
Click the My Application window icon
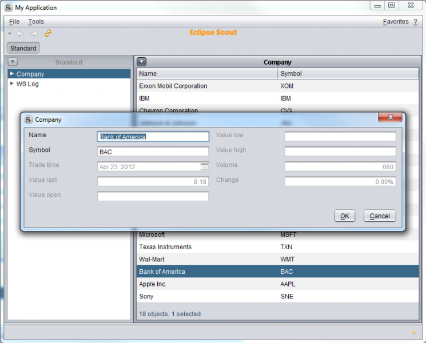[8, 7]
